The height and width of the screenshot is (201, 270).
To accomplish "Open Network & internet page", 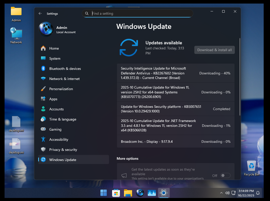I will click(x=74, y=79).
